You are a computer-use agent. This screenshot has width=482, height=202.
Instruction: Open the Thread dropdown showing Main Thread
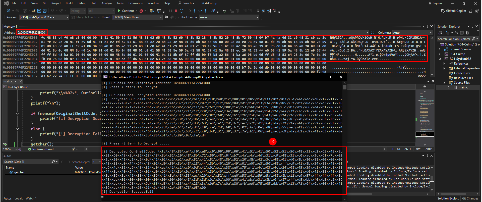[x=138, y=17]
